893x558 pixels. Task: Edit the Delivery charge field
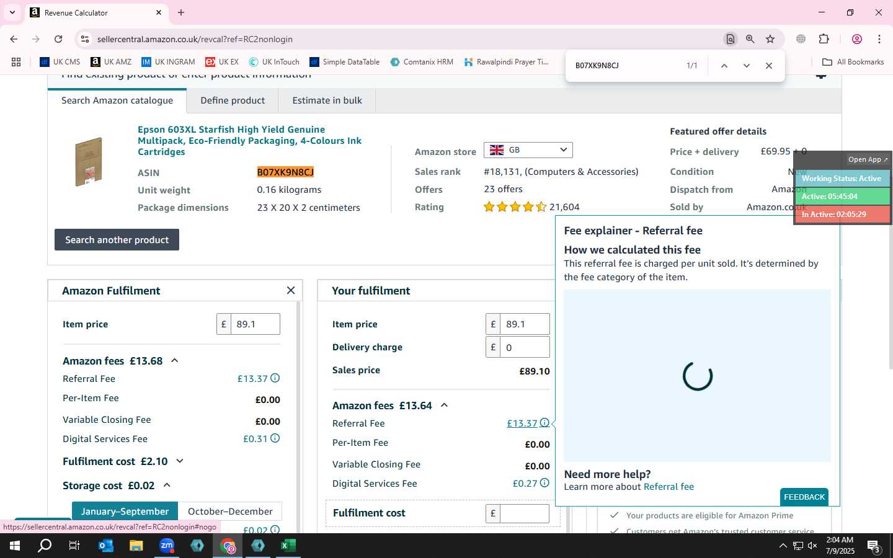tap(525, 347)
